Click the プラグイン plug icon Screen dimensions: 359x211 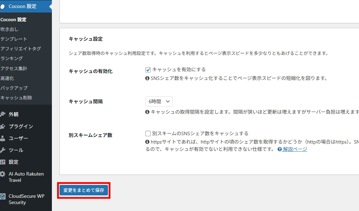pos(3,126)
